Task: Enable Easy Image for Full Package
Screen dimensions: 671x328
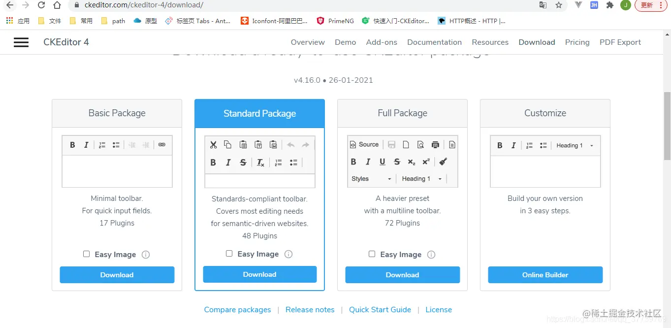Action: (x=372, y=254)
